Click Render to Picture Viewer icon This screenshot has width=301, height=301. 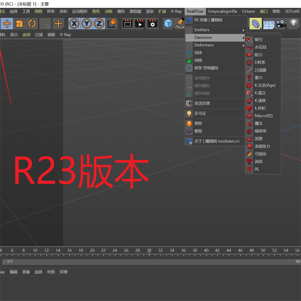(x=140, y=24)
